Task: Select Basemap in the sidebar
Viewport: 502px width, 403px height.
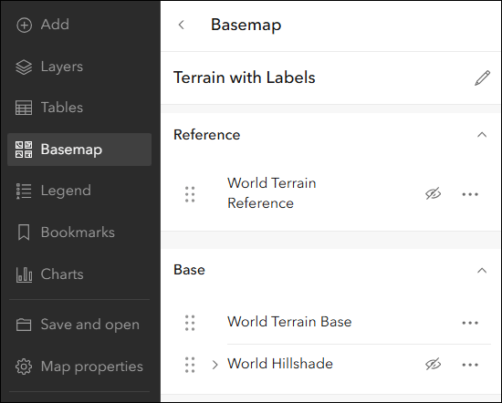Action: click(x=79, y=150)
